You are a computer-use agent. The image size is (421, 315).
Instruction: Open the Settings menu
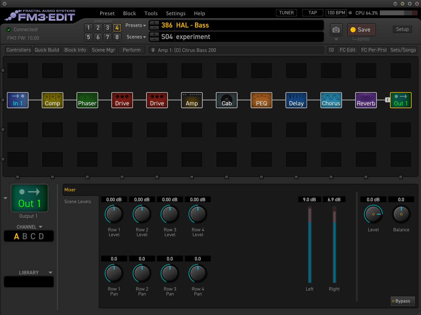tap(176, 13)
